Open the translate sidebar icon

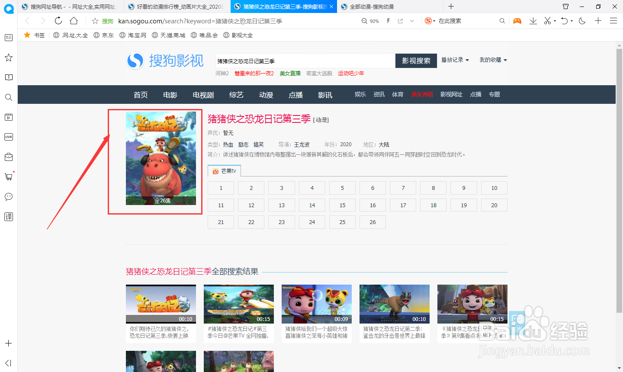click(9, 217)
